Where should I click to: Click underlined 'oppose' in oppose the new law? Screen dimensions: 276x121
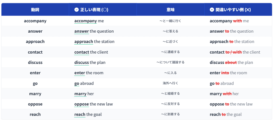pos(81,104)
